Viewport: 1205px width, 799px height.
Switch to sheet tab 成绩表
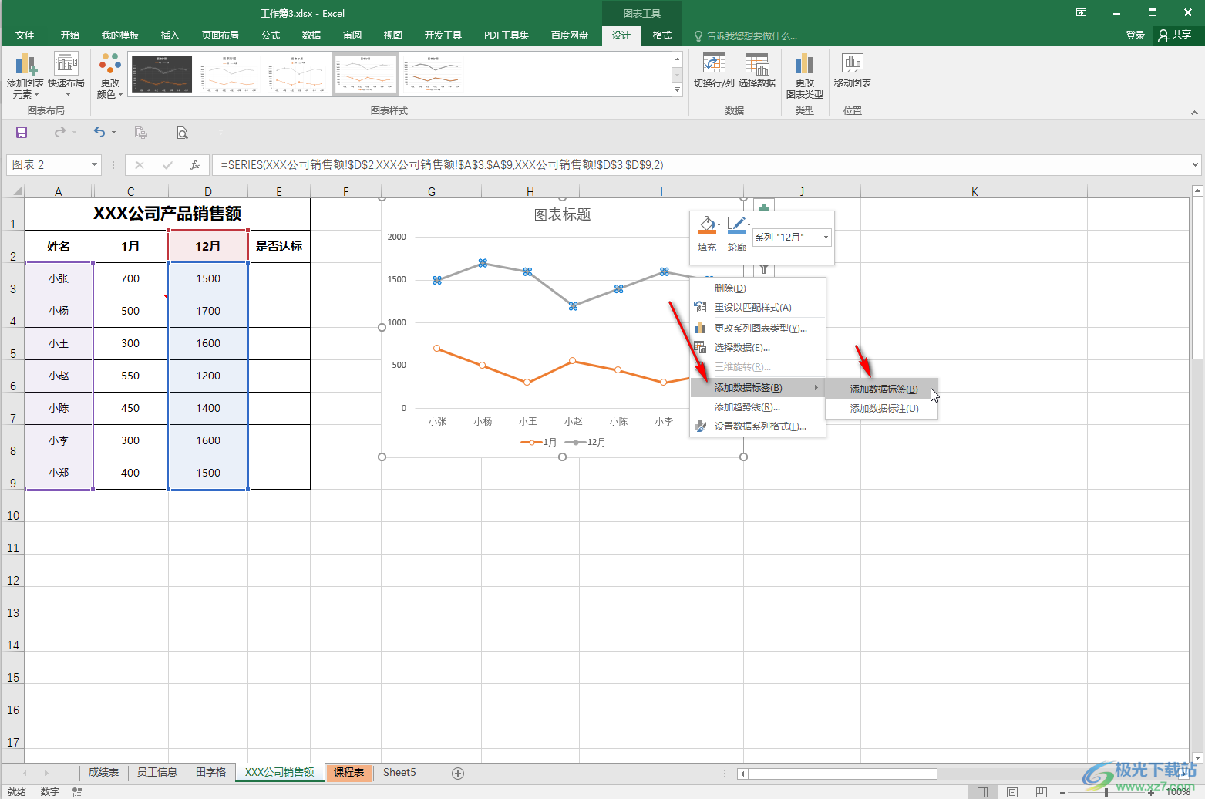click(103, 772)
